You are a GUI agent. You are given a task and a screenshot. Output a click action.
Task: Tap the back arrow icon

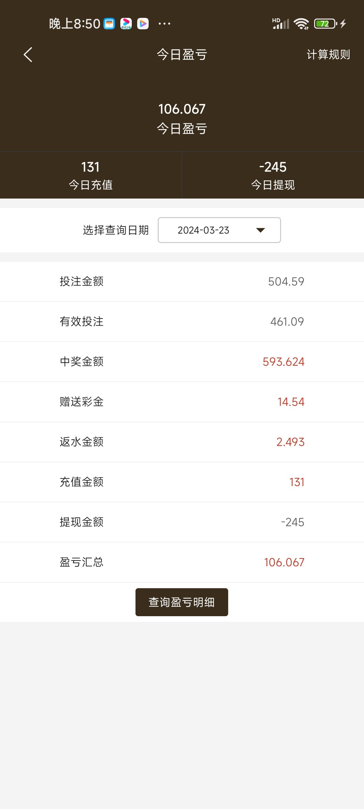tap(28, 55)
